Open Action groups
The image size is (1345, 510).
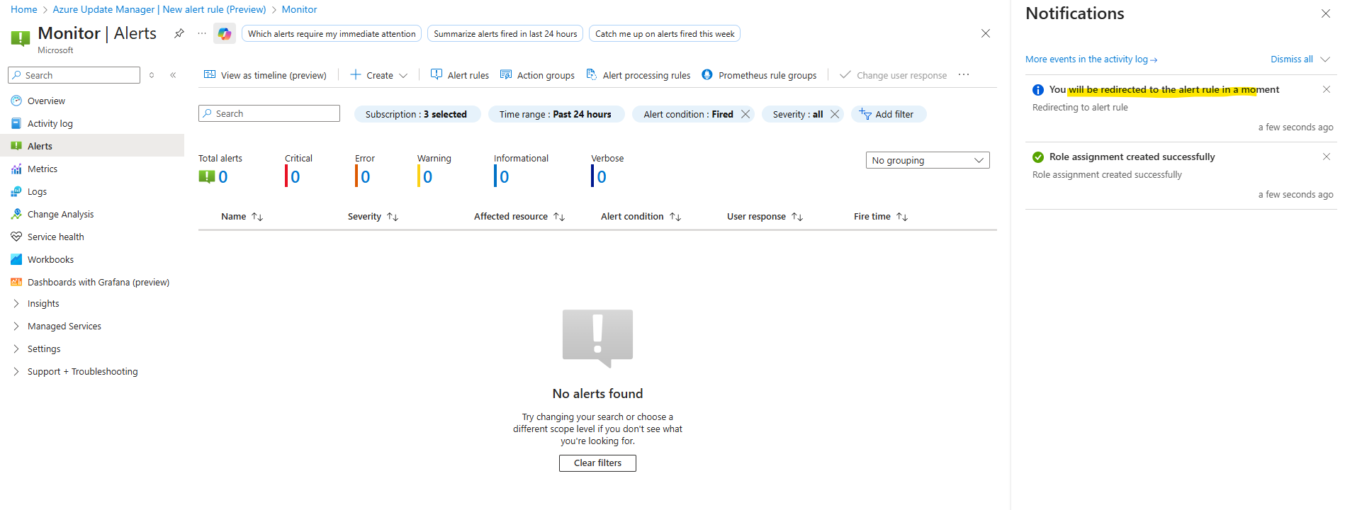[x=537, y=75]
